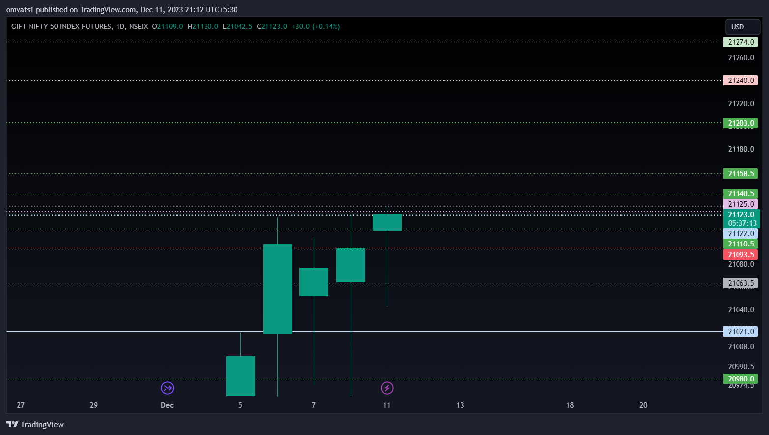Click the C21123.0 close value in legend
The height and width of the screenshot is (435, 769).
click(272, 27)
